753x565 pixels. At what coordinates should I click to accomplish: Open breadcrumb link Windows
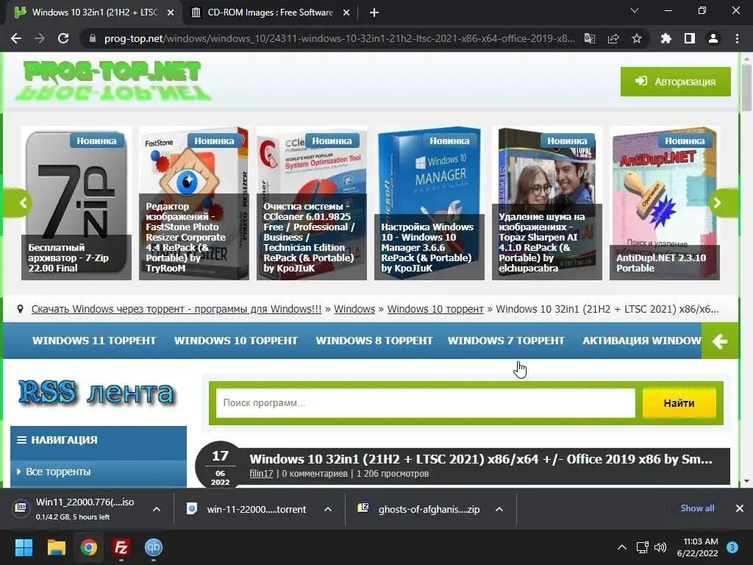pyautogui.click(x=354, y=309)
